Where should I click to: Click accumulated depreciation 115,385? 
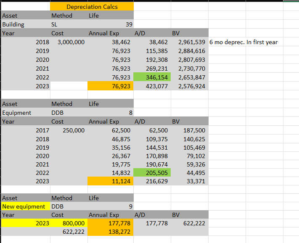point(152,51)
